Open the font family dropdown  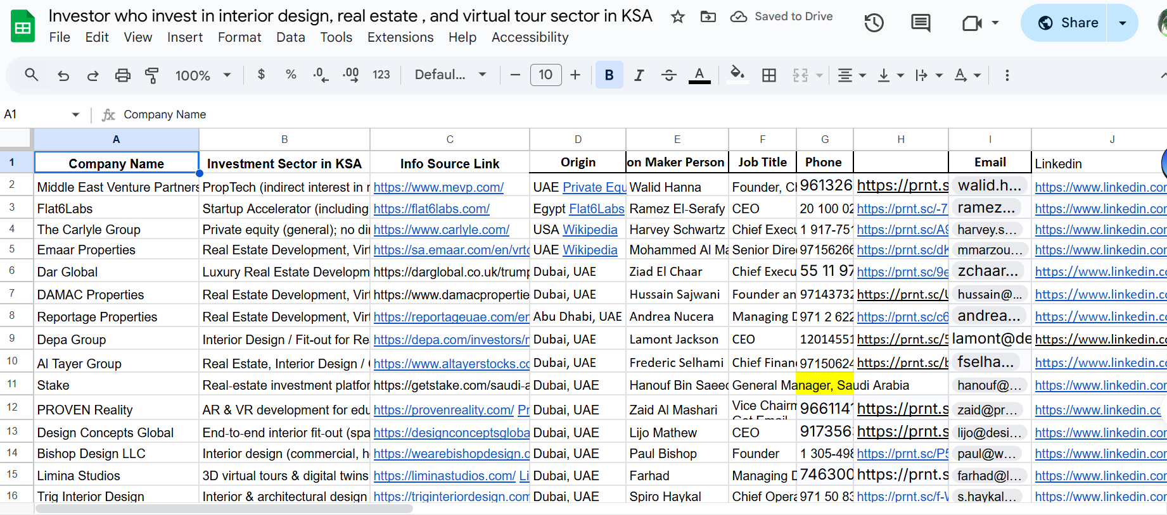[450, 75]
